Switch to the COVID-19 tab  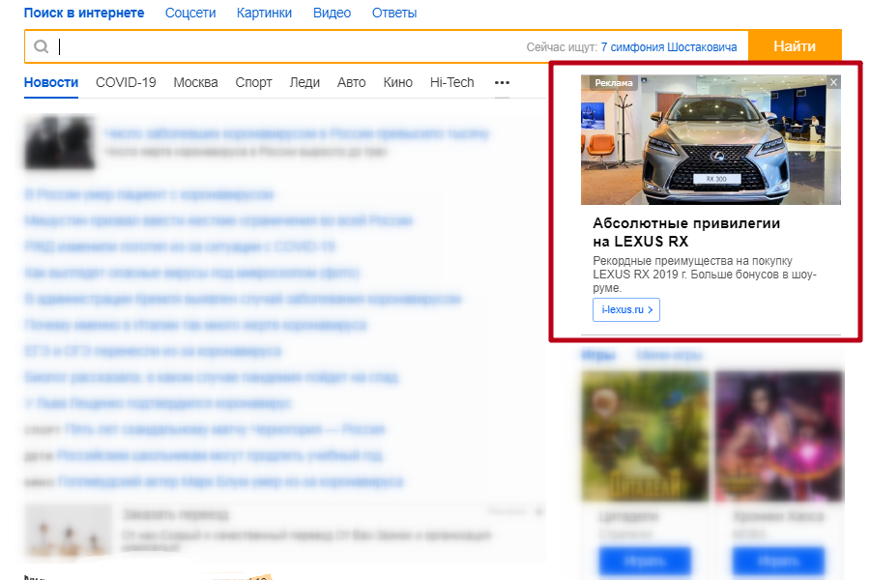126,82
